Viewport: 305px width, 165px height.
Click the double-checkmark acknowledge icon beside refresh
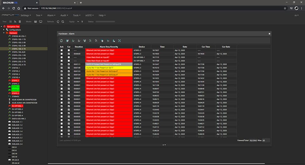pyautogui.click(x=67, y=41)
